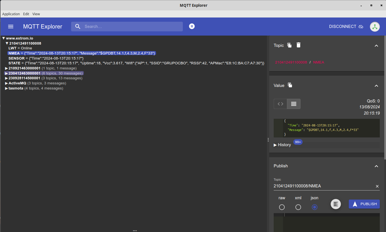Select the NMEA topic row
The image size is (386, 232).
(x=82, y=53)
